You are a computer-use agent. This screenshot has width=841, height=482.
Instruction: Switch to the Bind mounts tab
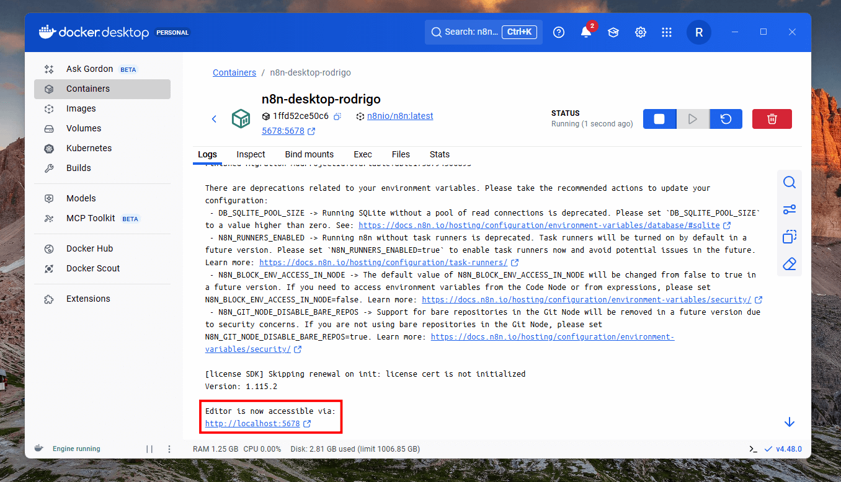(309, 155)
